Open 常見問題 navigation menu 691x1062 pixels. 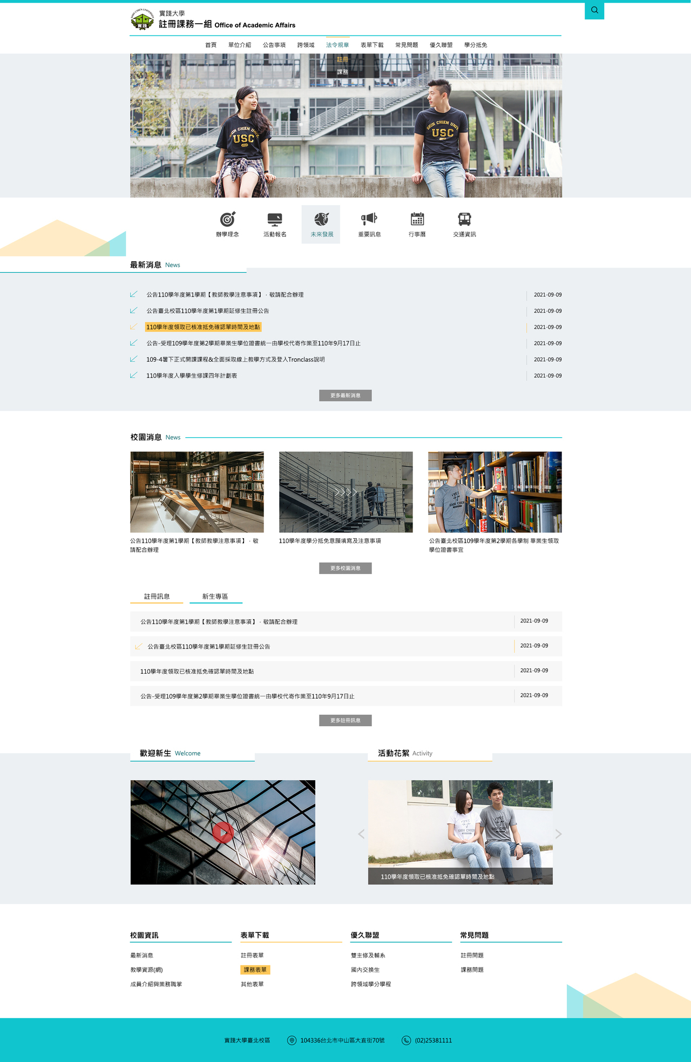407,45
